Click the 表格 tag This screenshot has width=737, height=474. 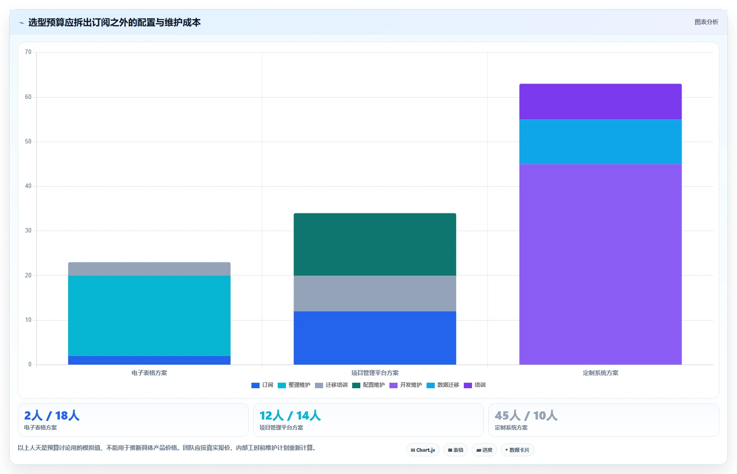[x=456, y=450]
